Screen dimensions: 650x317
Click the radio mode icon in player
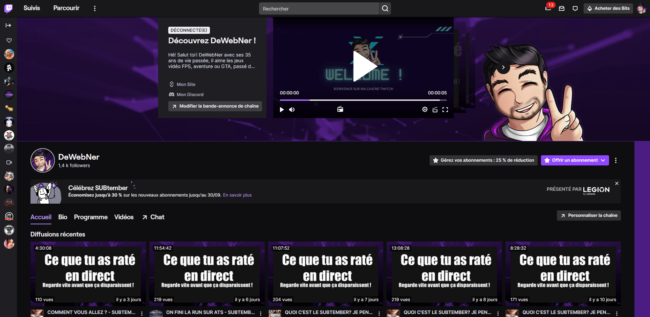click(x=340, y=109)
